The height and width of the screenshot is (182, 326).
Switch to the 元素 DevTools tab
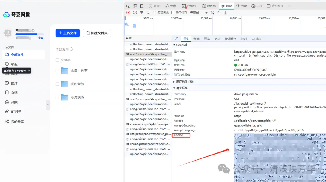170,6
